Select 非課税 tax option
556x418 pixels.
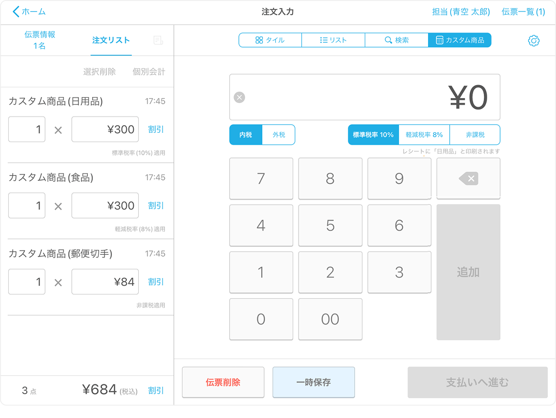coord(475,134)
